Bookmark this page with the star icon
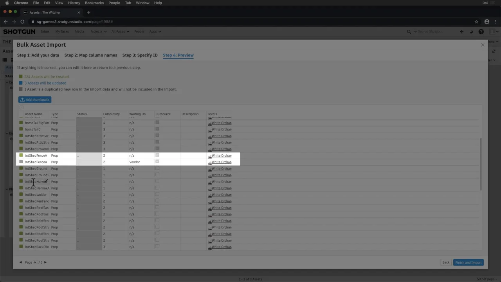This screenshot has height=282, width=501. (476, 22)
